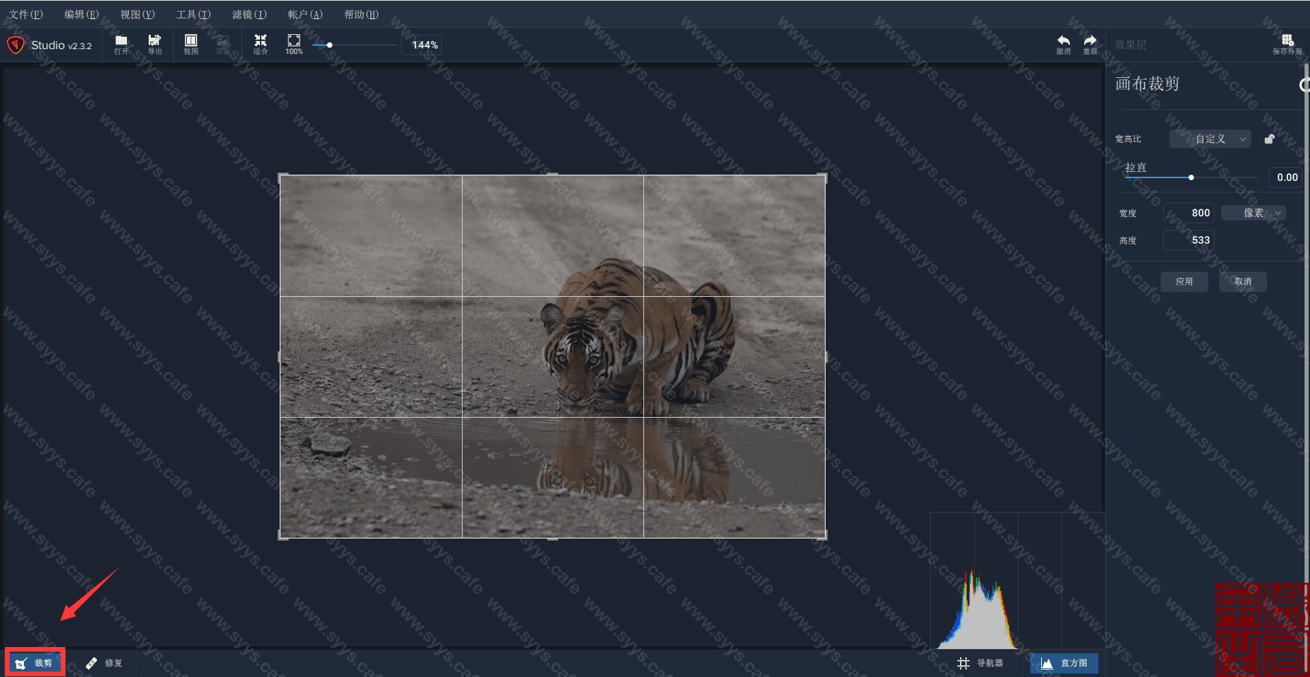
Task: Set zoom with the 100% icon
Action: click(294, 44)
